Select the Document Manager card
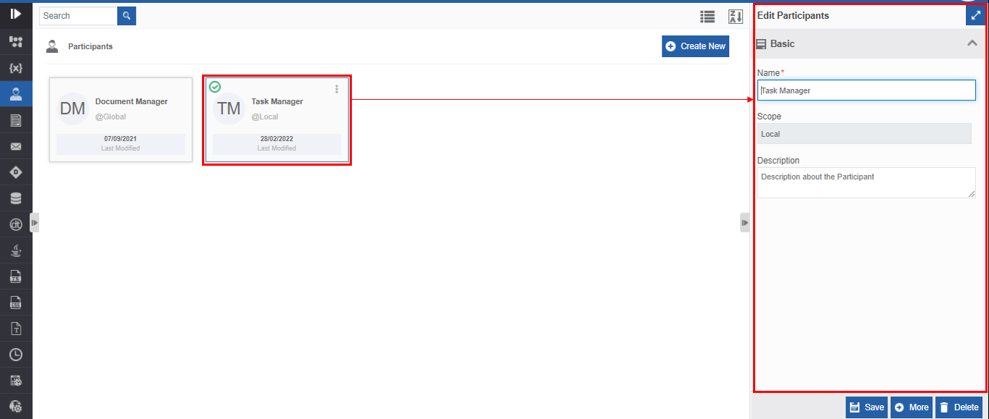The width and height of the screenshot is (989, 419). pyautogui.click(x=121, y=119)
